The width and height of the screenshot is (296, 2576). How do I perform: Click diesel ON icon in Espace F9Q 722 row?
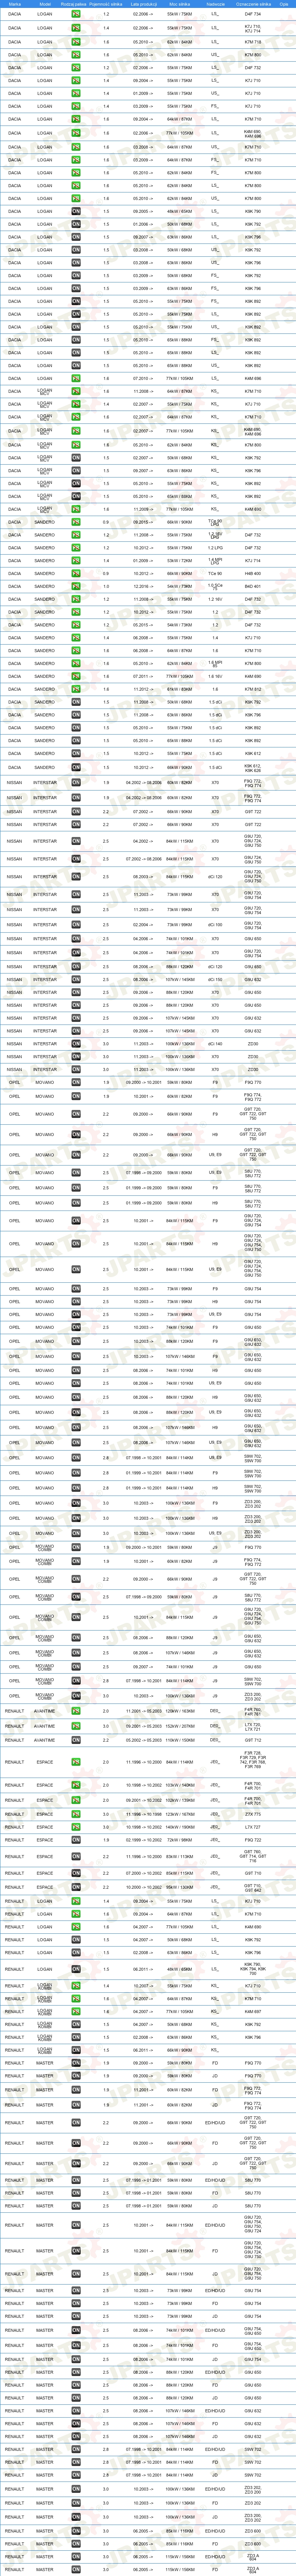(76, 1840)
